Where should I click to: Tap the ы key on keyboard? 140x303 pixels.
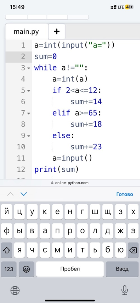coord(19,231)
